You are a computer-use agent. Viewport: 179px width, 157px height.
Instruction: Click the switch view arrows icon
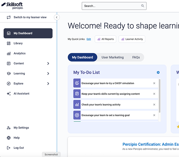pos(9,17)
